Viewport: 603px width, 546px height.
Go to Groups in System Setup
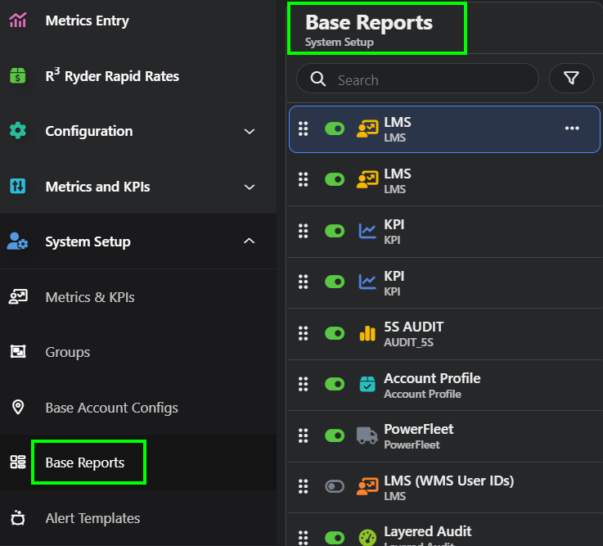[x=67, y=352]
